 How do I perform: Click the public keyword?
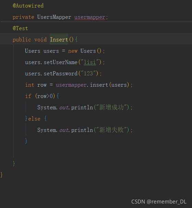pos(22,40)
